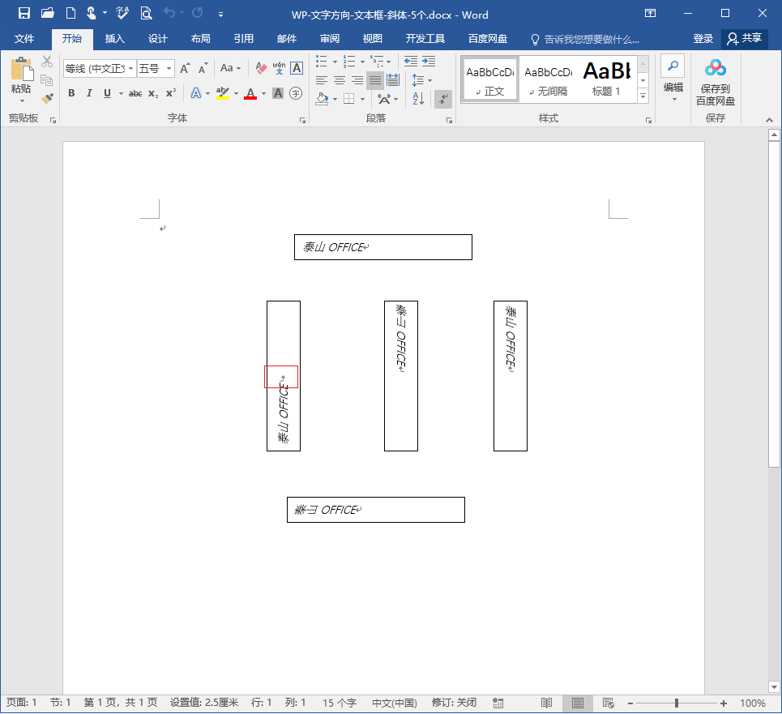Click the 登录 sign-in link

pyautogui.click(x=703, y=38)
